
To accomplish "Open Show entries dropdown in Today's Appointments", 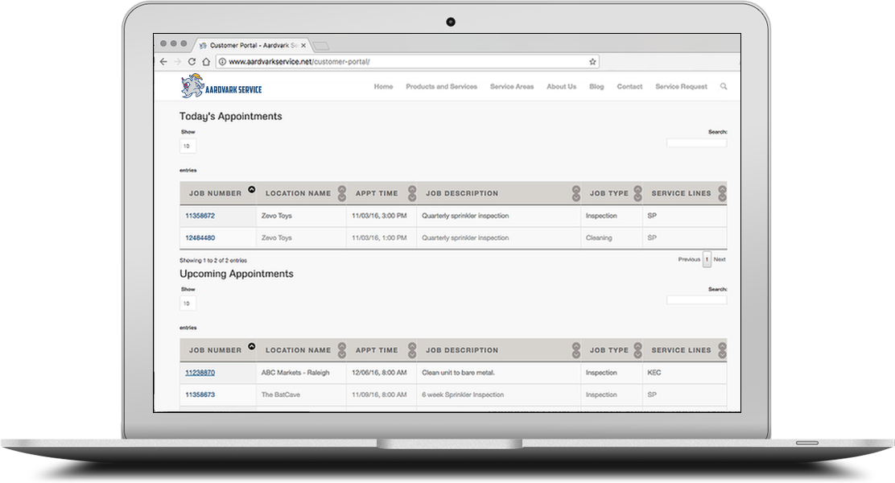I will pos(188,147).
